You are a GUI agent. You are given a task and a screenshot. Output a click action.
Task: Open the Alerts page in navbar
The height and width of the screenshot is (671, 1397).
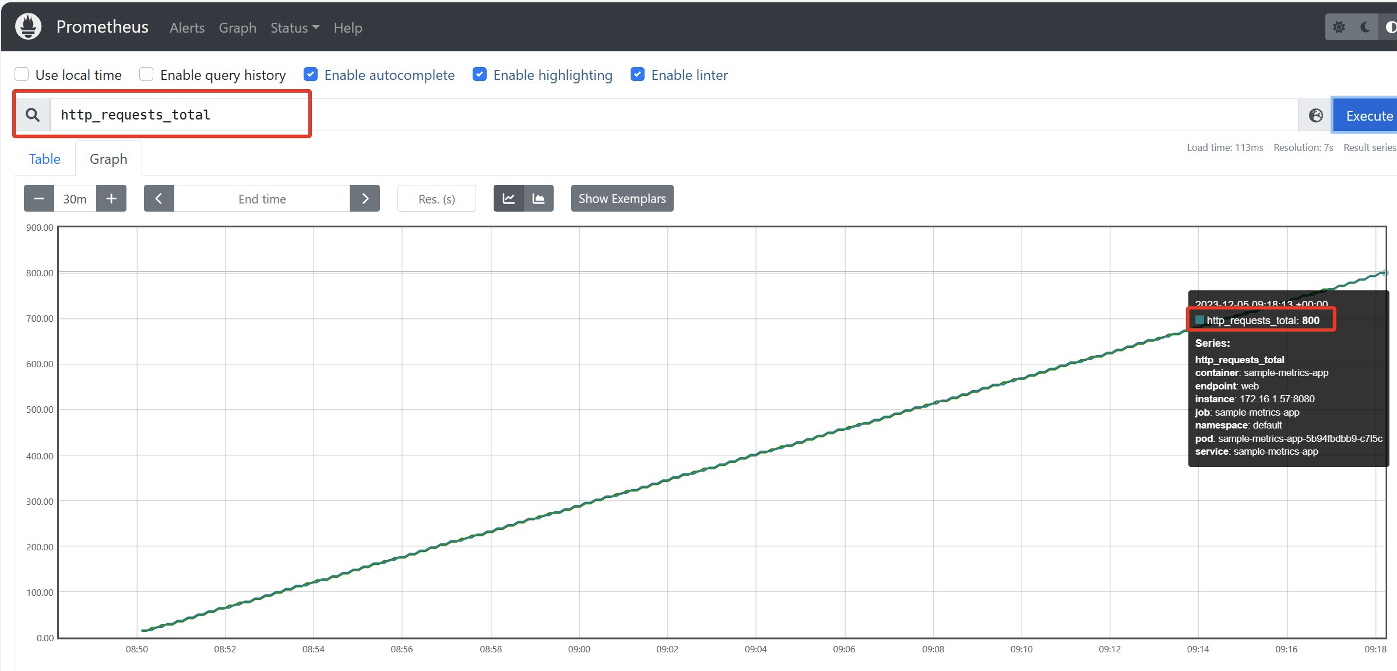pos(186,27)
